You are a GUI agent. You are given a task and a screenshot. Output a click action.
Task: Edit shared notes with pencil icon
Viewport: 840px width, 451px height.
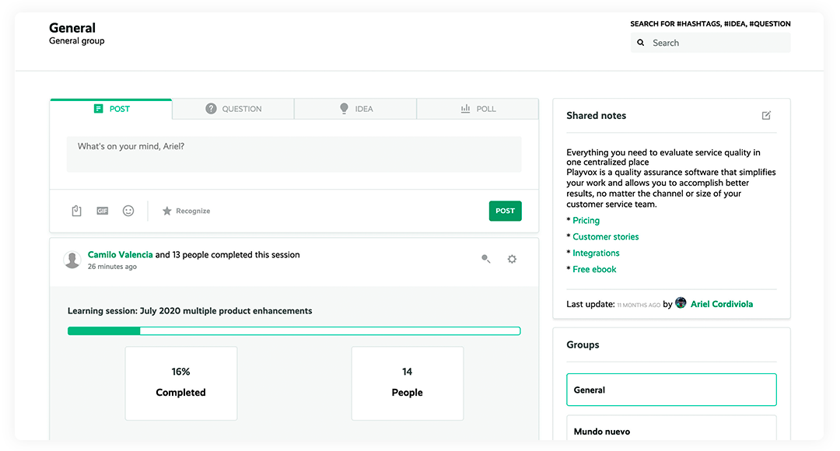[766, 116]
